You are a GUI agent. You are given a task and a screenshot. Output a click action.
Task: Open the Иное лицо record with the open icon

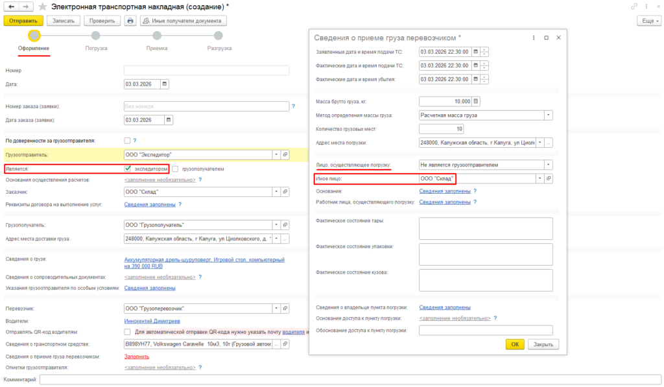coord(549,179)
